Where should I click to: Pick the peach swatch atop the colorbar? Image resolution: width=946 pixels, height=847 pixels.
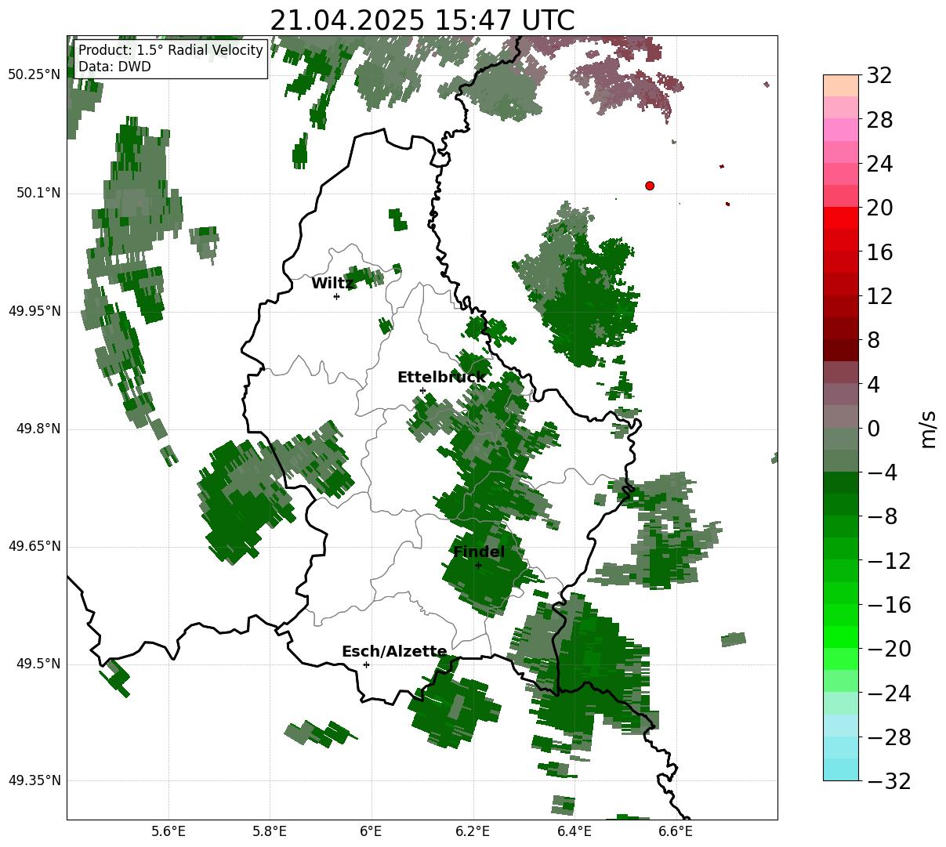click(841, 85)
